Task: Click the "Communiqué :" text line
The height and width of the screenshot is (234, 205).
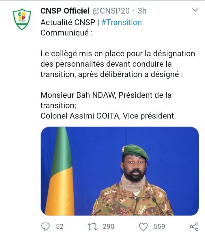Action: (x=67, y=33)
